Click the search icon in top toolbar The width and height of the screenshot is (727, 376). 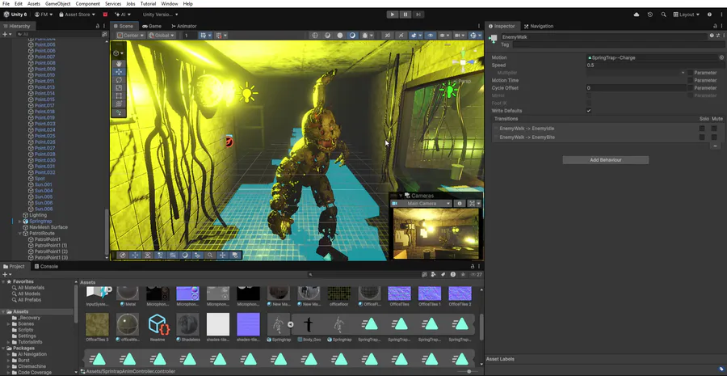[x=664, y=15]
